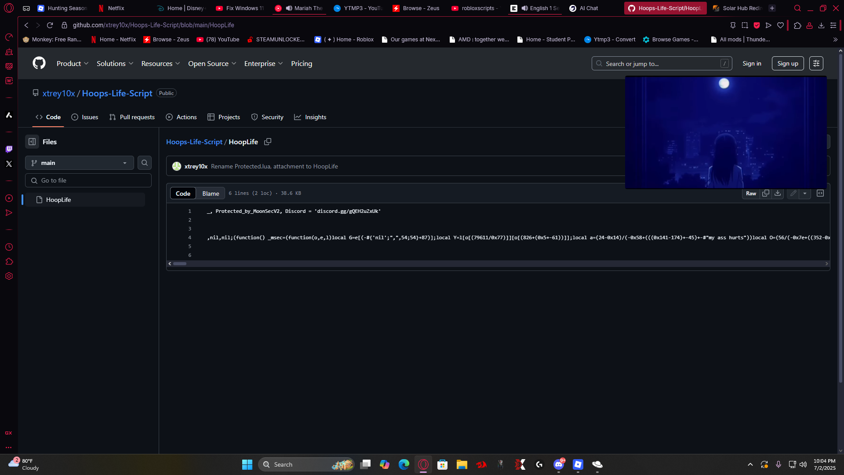Show hidden system tray icons
844x475 pixels.
(x=750, y=464)
